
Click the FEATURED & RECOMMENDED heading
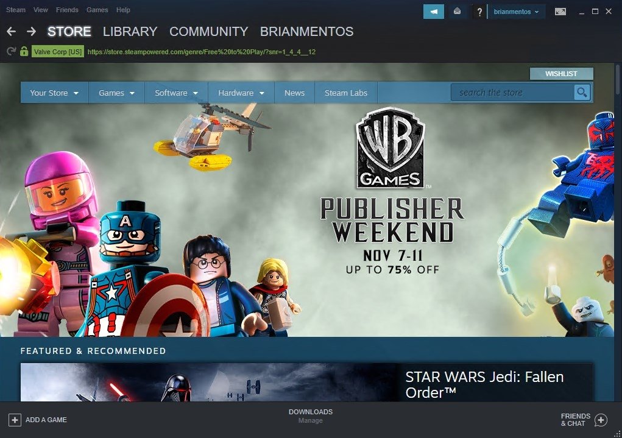[93, 351]
